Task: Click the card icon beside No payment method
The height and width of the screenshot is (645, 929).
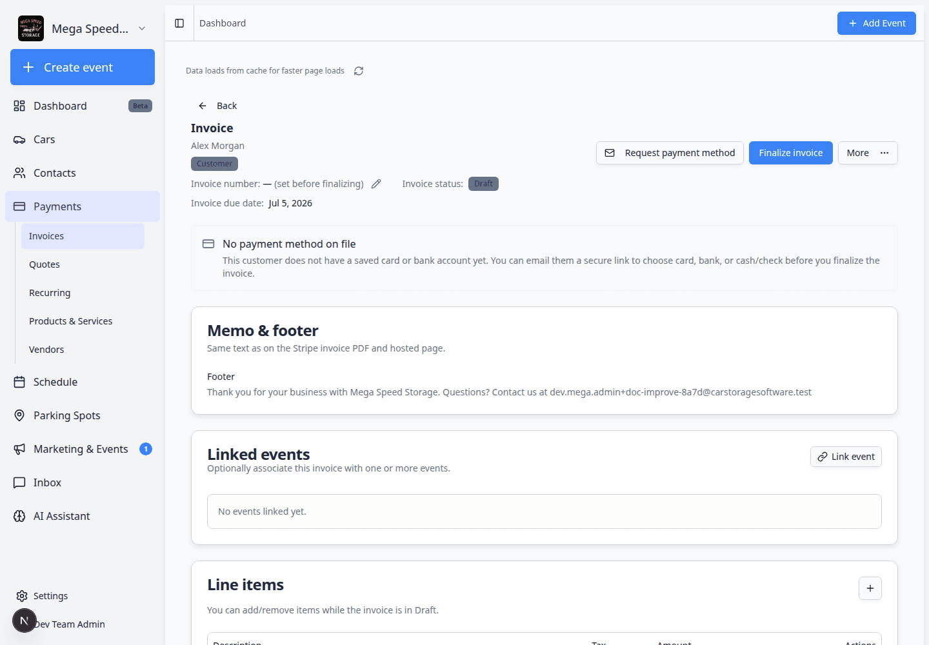Action: pyautogui.click(x=208, y=244)
